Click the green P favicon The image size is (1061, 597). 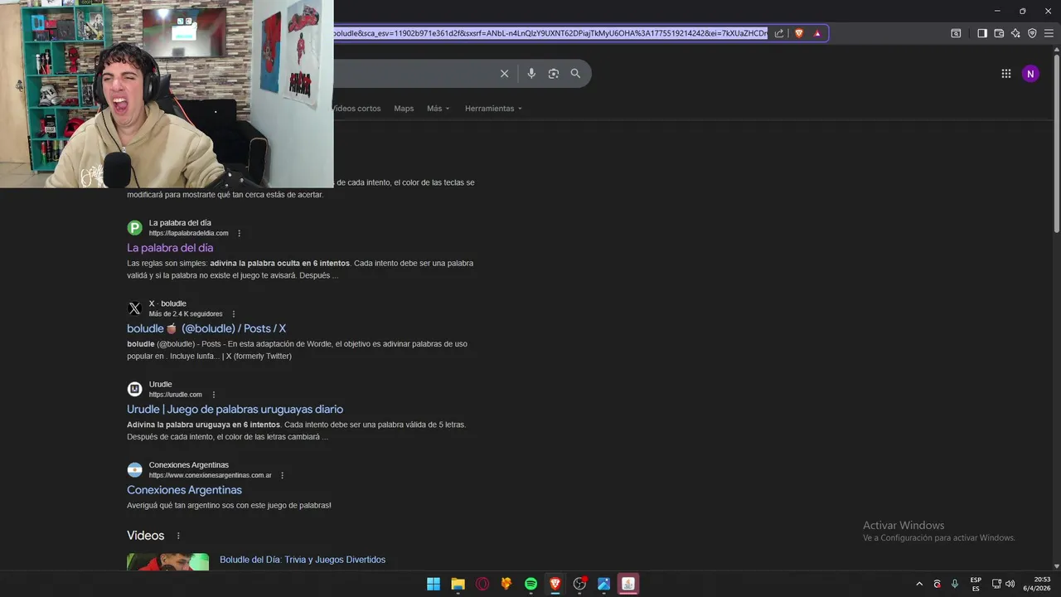pyautogui.click(x=134, y=228)
